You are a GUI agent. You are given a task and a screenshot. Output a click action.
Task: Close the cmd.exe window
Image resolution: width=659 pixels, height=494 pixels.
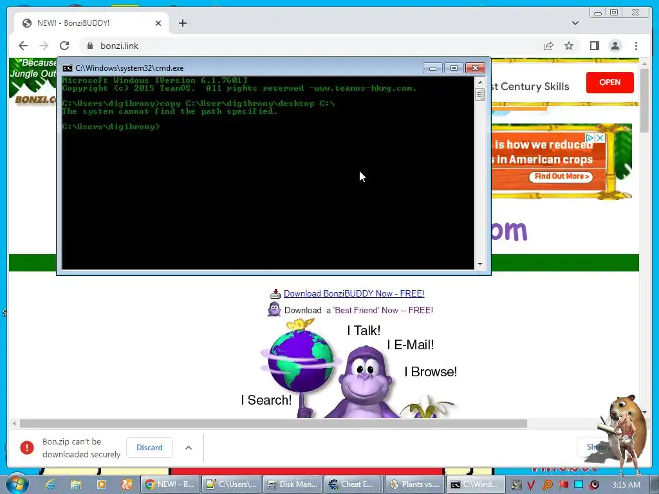tap(475, 68)
